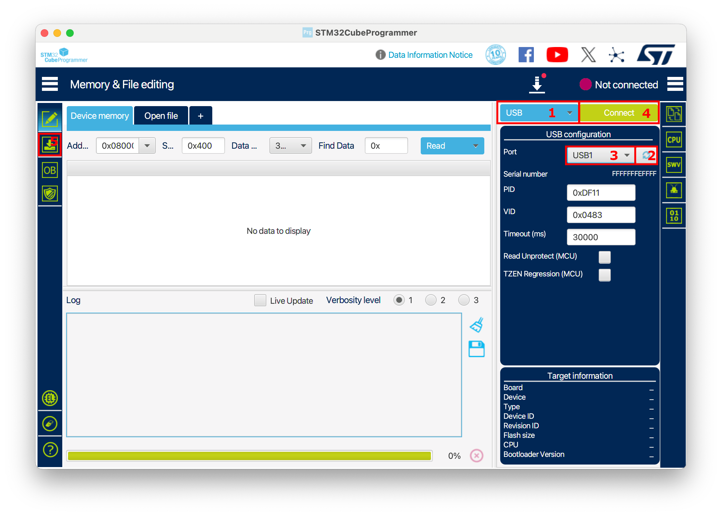Click the save log floppy icon
The height and width of the screenshot is (516, 722).
pyautogui.click(x=476, y=349)
